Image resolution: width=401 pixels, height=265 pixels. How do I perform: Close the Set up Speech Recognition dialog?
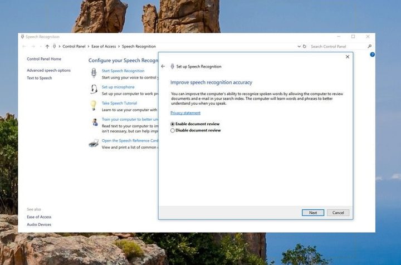pyautogui.click(x=348, y=57)
